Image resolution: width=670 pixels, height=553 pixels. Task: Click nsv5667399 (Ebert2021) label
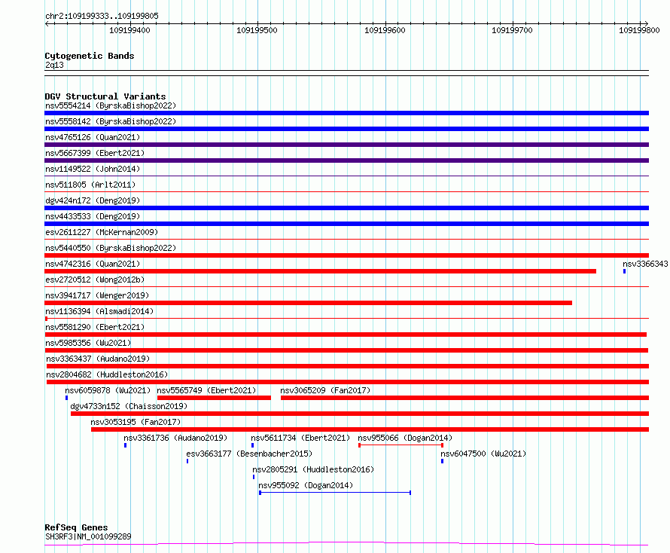95,153
